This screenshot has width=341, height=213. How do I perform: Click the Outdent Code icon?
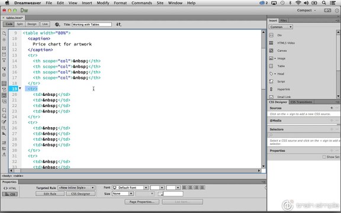[4, 149]
